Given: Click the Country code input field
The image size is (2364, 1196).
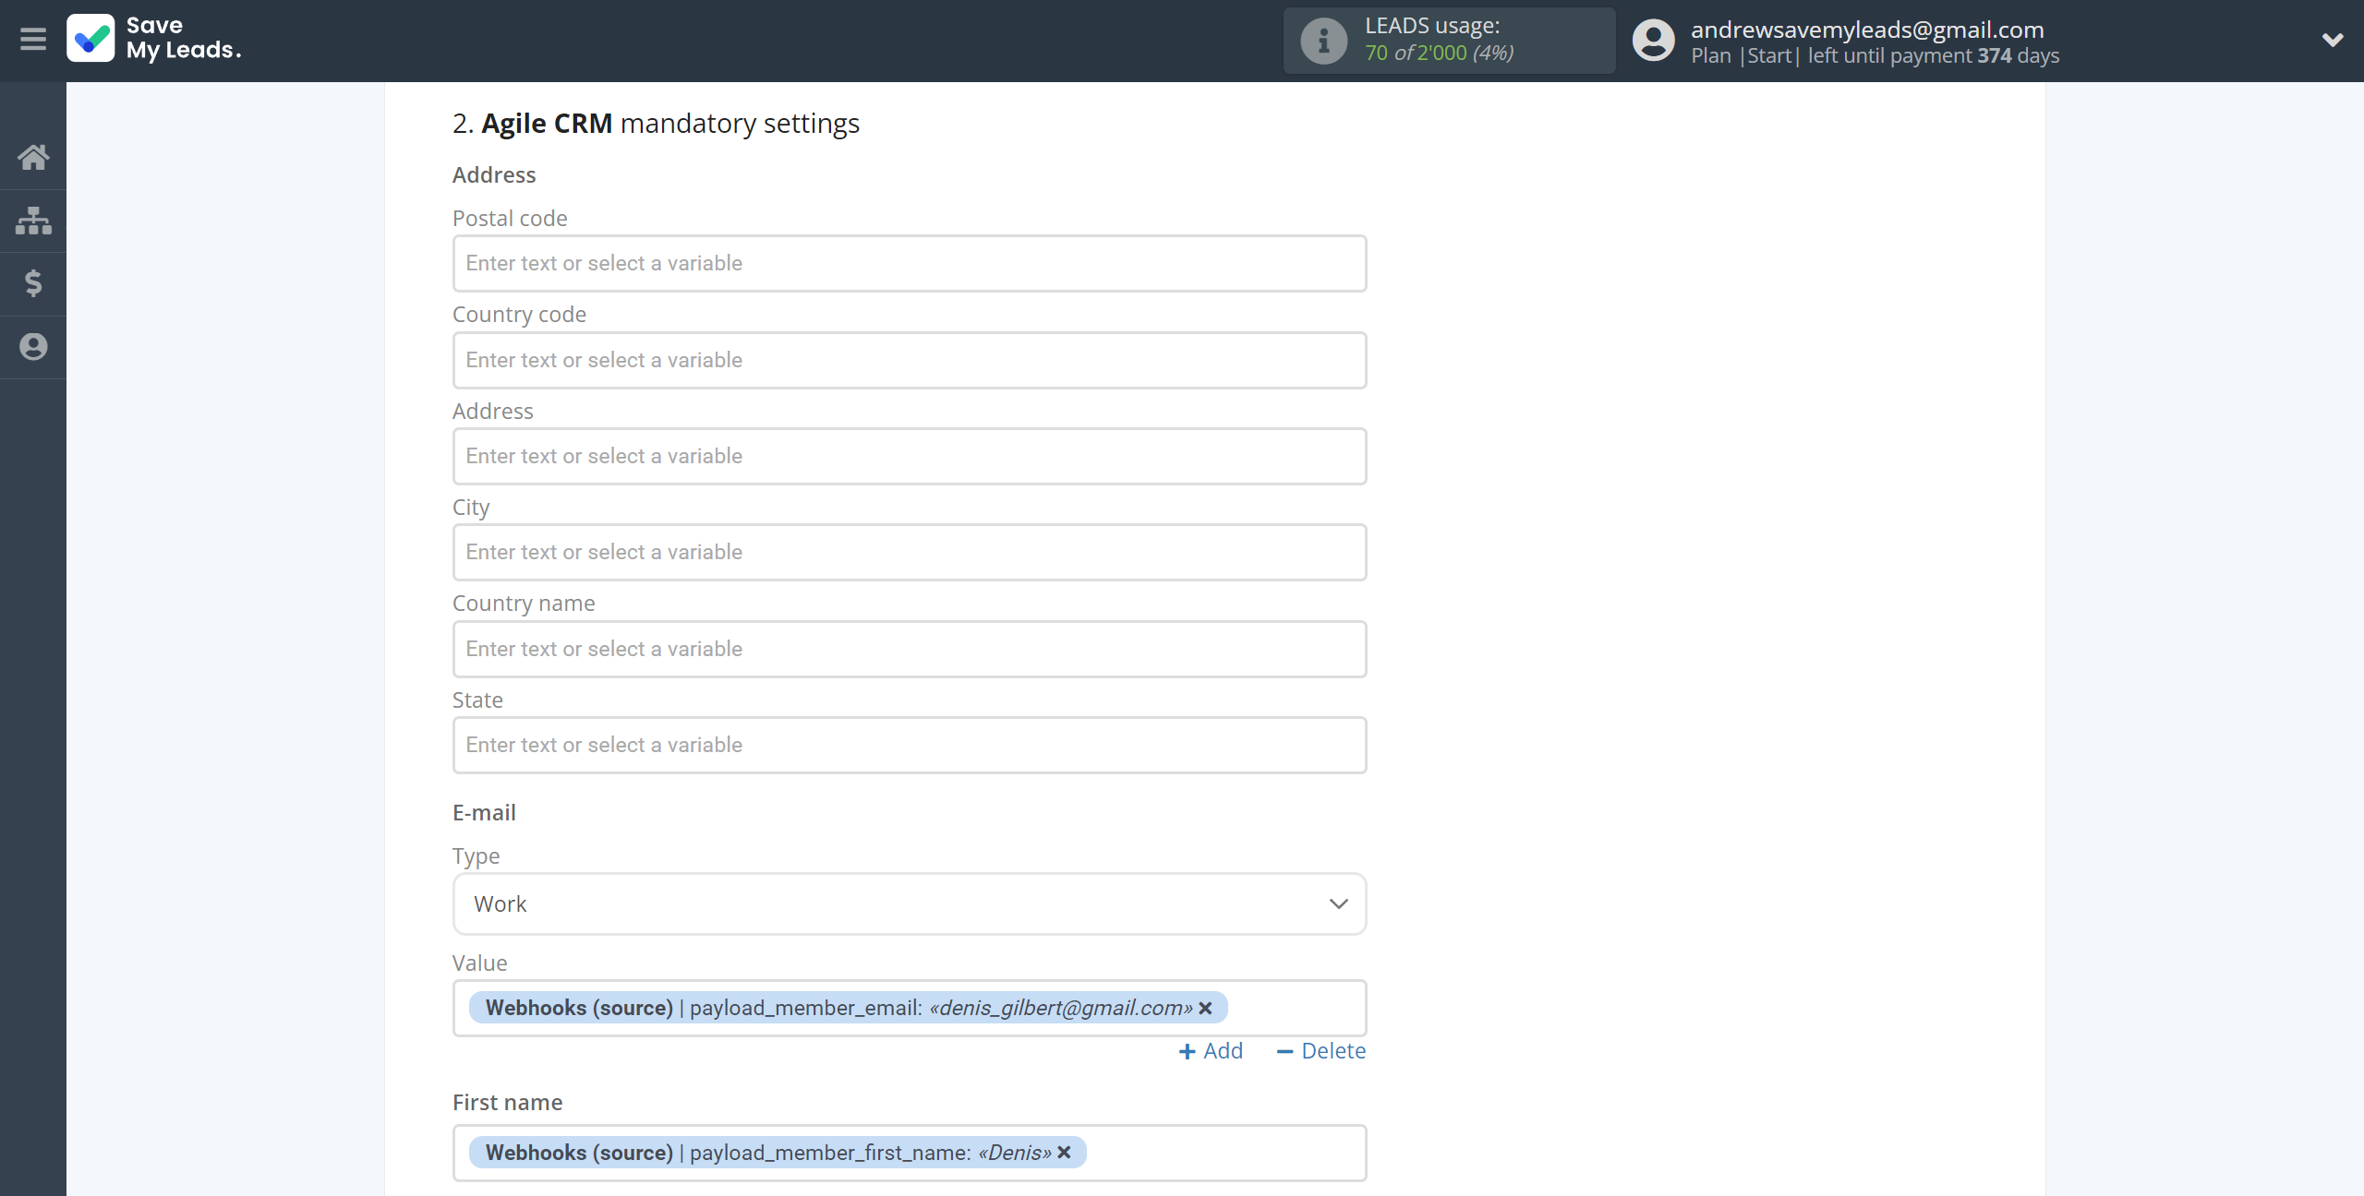Looking at the screenshot, I should pos(910,360).
